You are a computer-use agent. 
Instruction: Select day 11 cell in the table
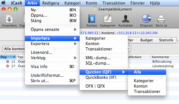pyautogui.click(x=13, y=61)
